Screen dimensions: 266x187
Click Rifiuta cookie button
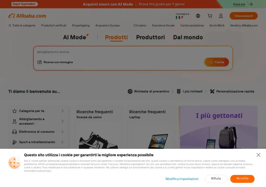pyautogui.click(x=216, y=179)
